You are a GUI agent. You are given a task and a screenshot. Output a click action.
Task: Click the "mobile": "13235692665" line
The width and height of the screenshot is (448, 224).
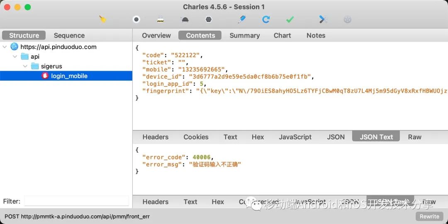(x=185, y=69)
